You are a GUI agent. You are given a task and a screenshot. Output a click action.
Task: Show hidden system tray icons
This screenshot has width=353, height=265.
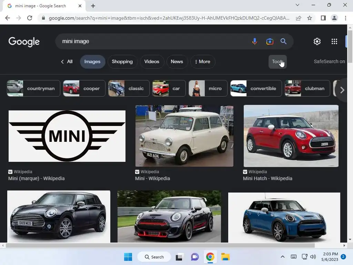(x=283, y=257)
